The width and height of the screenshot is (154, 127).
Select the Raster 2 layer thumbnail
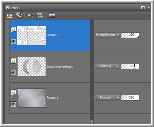click(x=32, y=35)
